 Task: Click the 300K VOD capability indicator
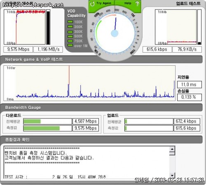70,32
